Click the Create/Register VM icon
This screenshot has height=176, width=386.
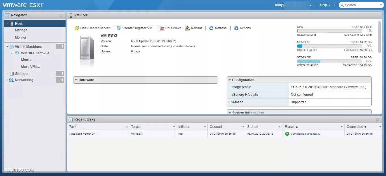click(119, 28)
